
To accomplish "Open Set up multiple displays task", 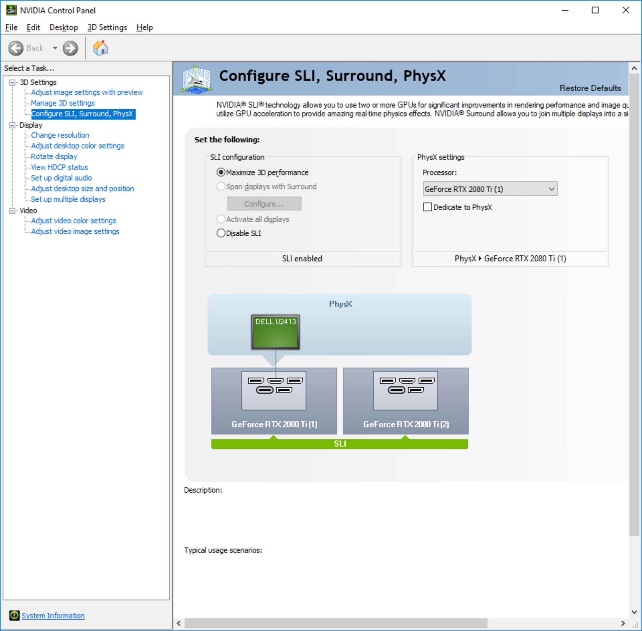I will 68,199.
